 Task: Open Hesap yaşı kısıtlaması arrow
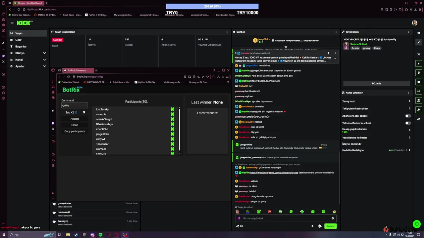click(409, 130)
